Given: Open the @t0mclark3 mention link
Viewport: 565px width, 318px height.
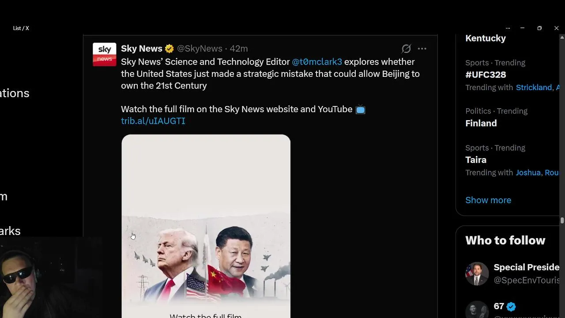Looking at the screenshot, I should point(317,62).
